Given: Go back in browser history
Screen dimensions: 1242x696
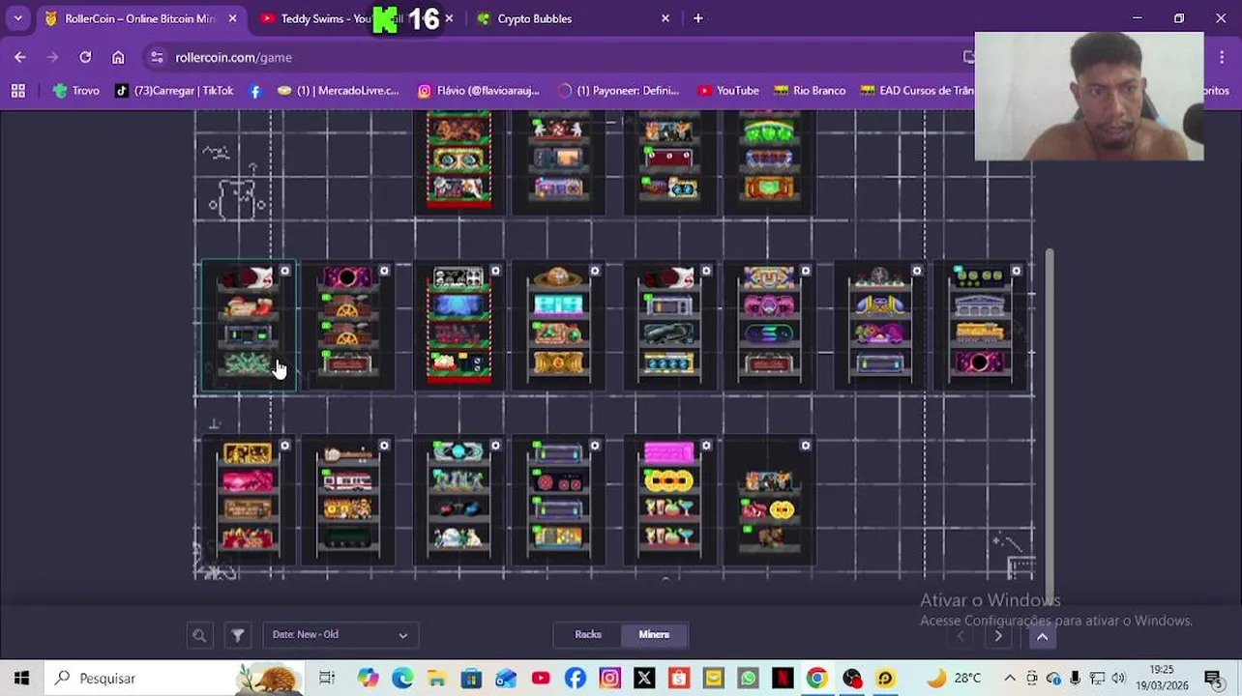Looking at the screenshot, I should point(20,57).
